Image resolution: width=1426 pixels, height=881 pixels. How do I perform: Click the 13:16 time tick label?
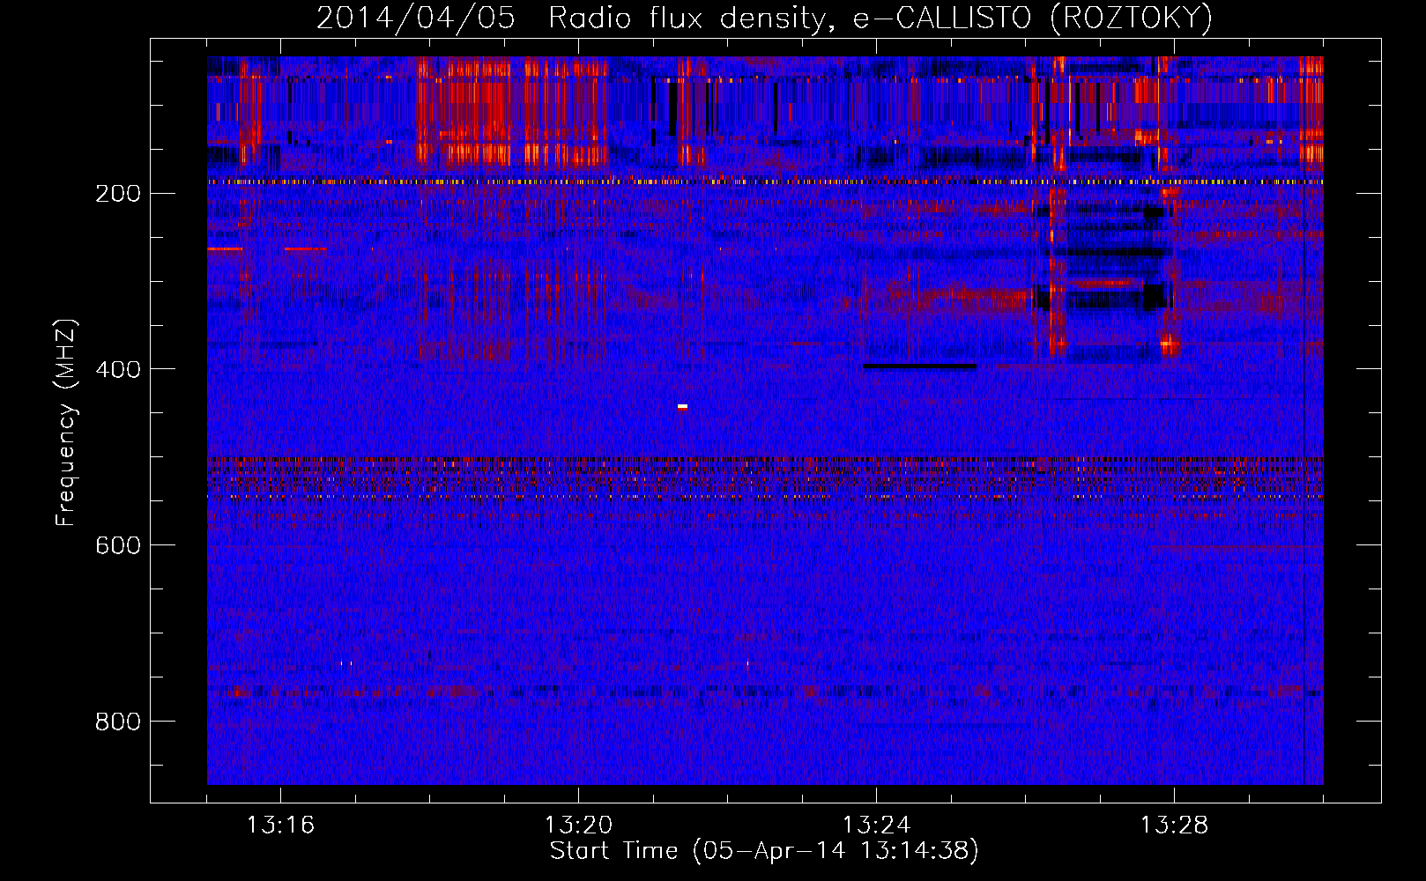pyautogui.click(x=280, y=825)
